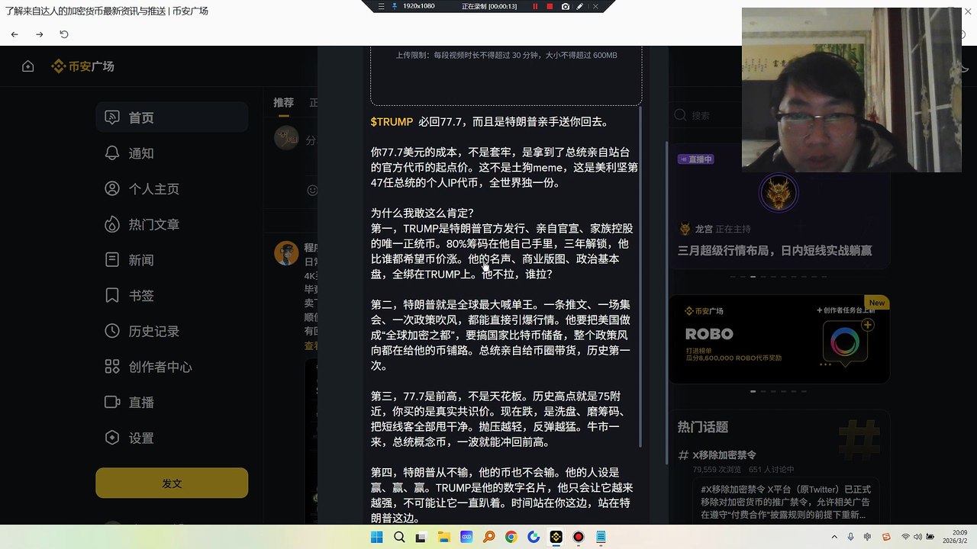Viewport: 977px width, 549px height.
Task: Reload the page
Action: coord(64,34)
